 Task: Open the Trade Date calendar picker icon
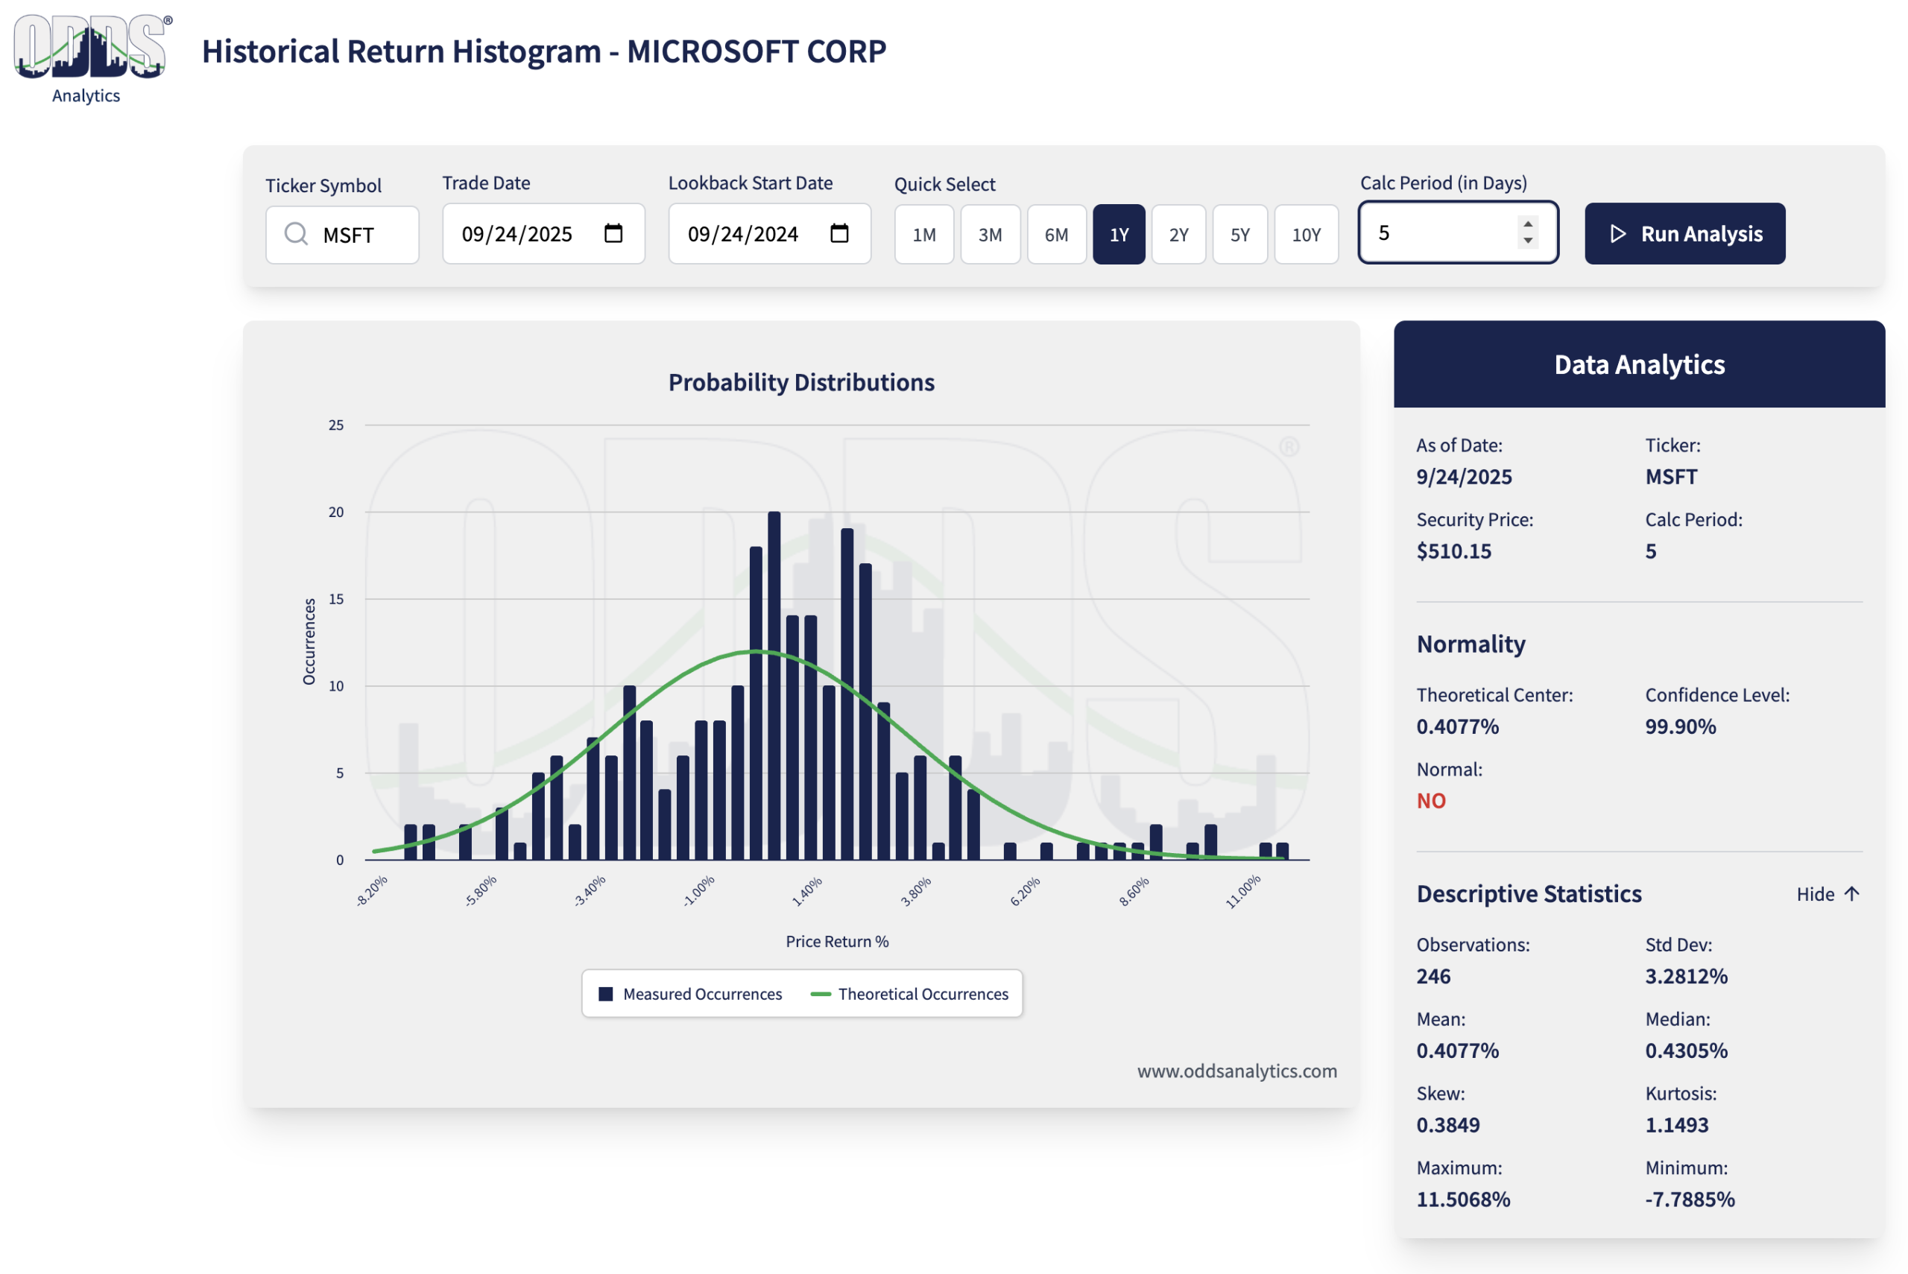(613, 234)
